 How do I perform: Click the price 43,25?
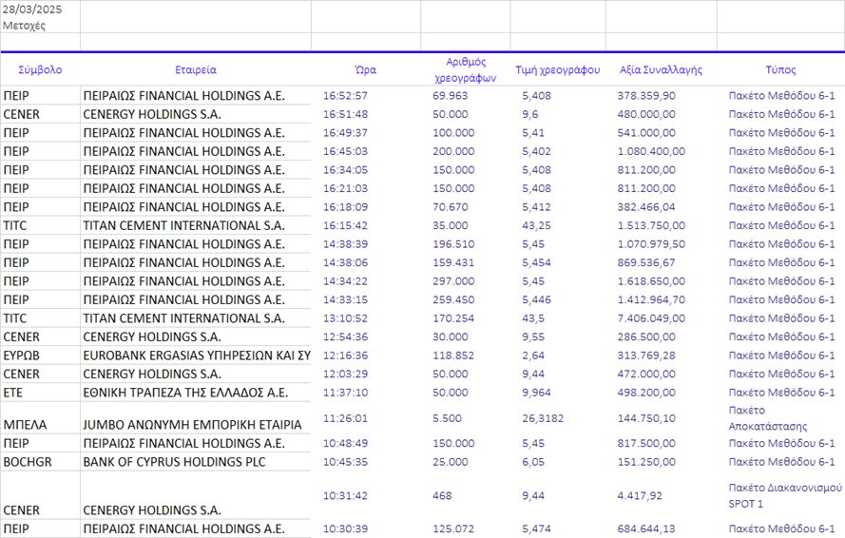coord(537,226)
